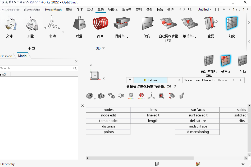251x167 pixels.
Task: Open the midsurface panel
Action: point(197,126)
